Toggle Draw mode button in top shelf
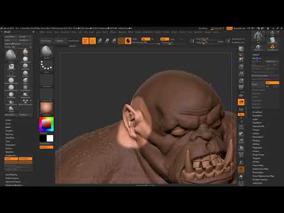Viewport: 284px width, 213px height. pos(92,41)
